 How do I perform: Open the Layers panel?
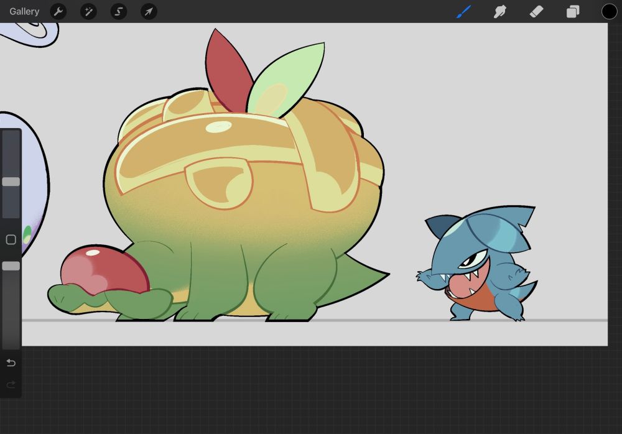[x=573, y=12]
